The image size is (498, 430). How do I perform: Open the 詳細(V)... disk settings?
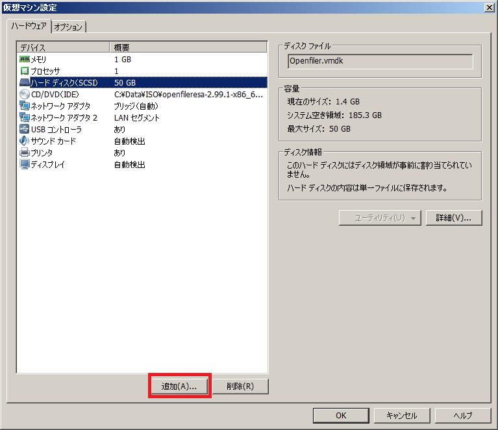point(454,218)
